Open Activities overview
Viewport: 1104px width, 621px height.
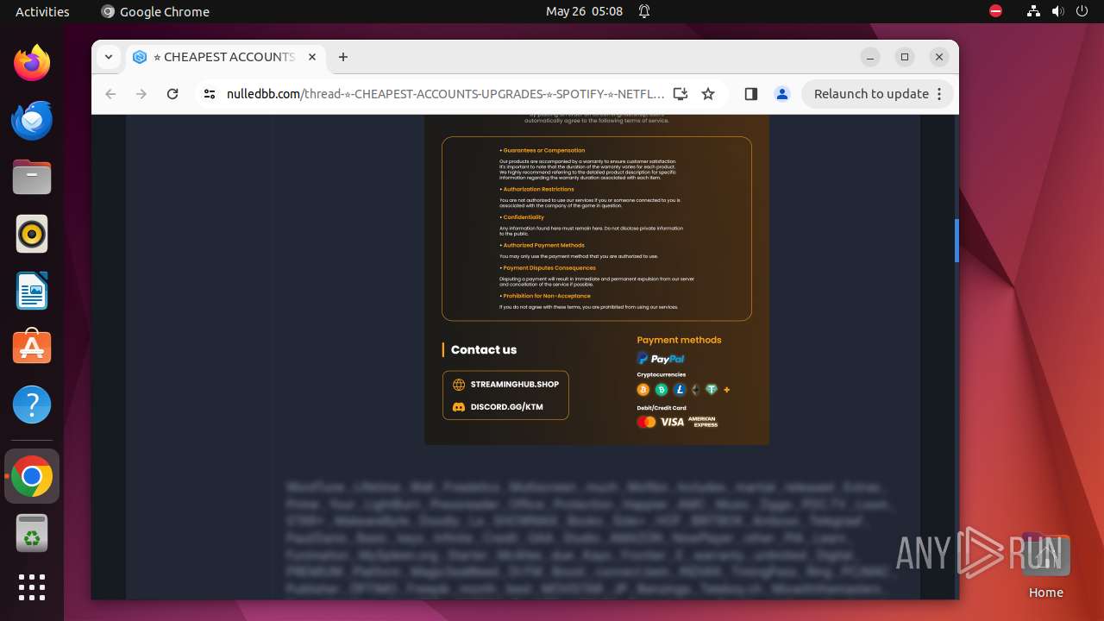[x=42, y=11]
